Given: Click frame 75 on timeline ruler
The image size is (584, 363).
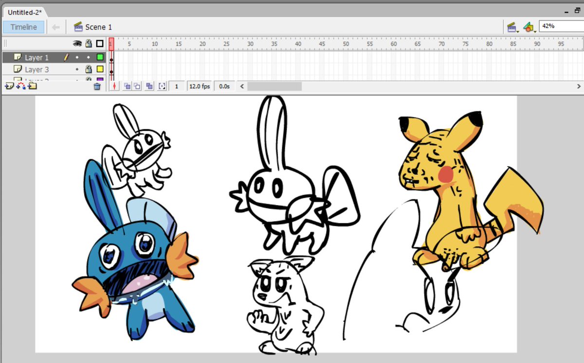Looking at the screenshot, I should [x=466, y=44].
